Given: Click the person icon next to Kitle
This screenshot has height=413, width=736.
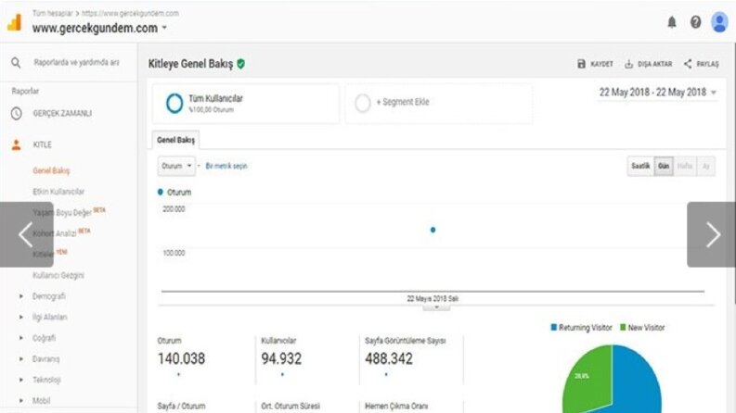Looking at the screenshot, I should coord(17,144).
